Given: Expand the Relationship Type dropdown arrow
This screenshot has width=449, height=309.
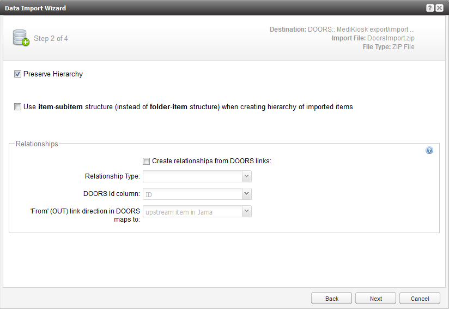Looking at the screenshot, I should [x=247, y=176].
